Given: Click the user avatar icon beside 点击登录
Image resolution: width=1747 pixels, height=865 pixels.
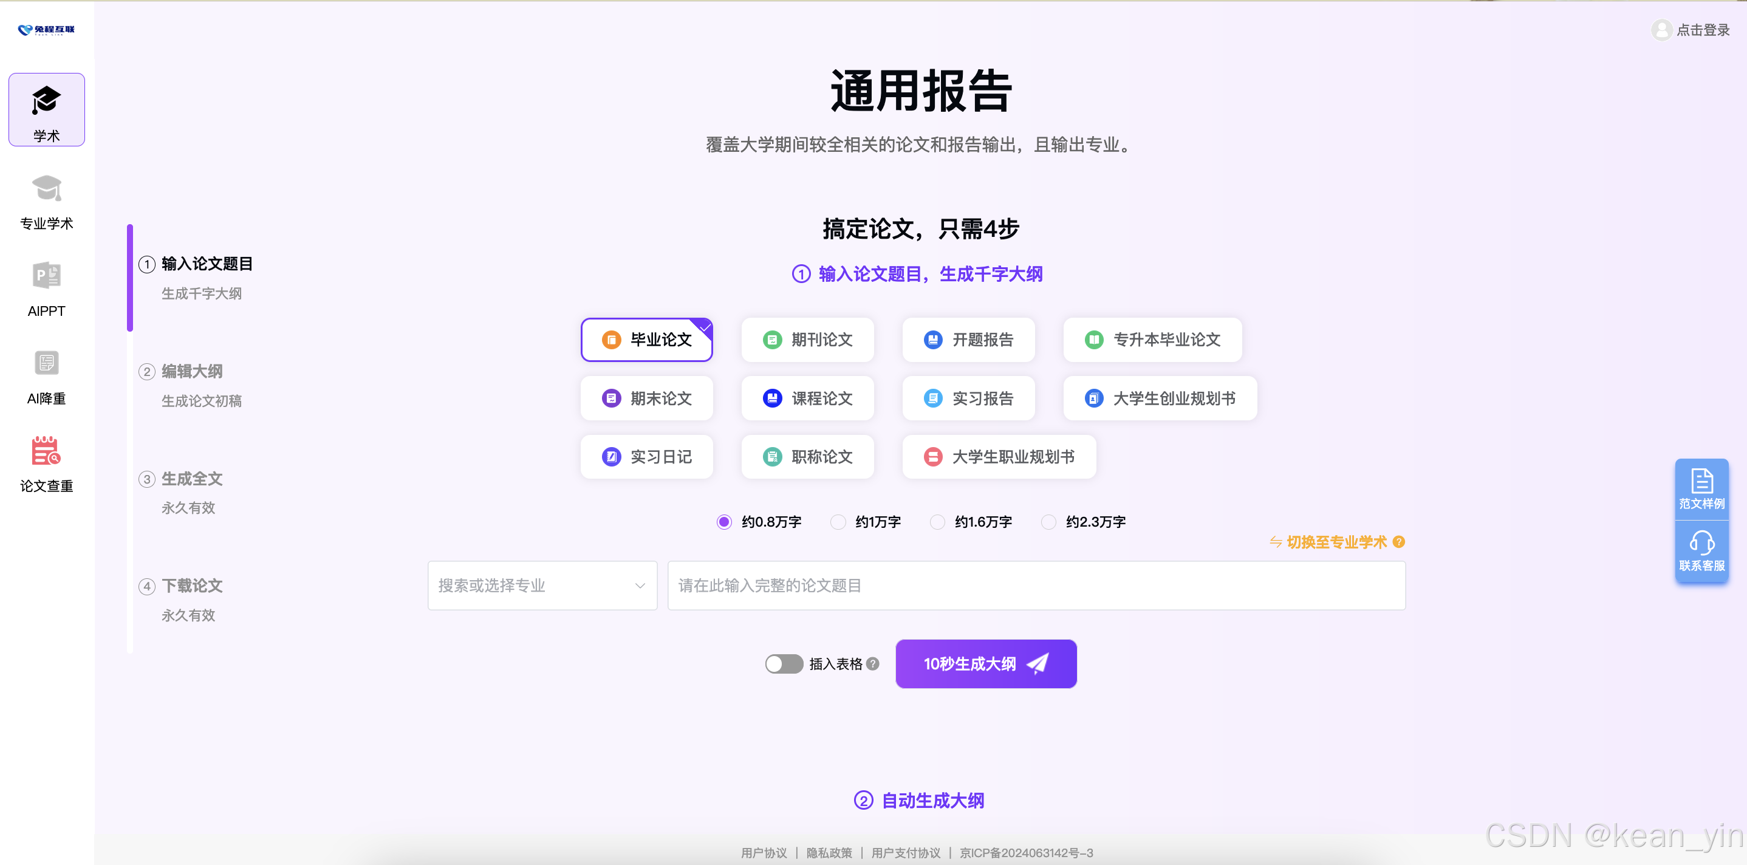Looking at the screenshot, I should coord(1661,30).
